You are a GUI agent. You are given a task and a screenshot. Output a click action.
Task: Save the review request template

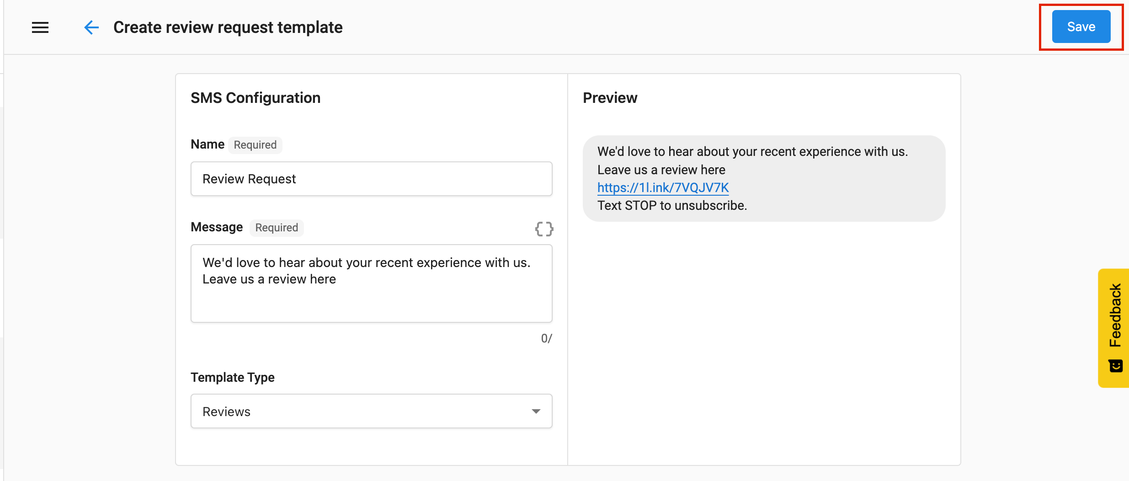[1081, 27]
